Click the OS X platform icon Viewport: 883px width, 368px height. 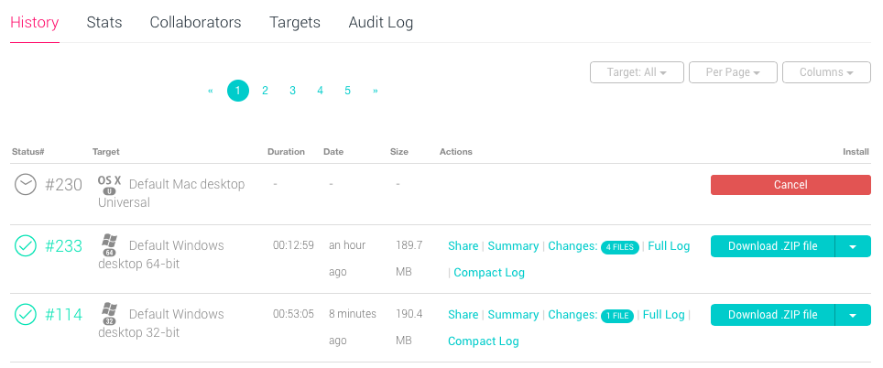[109, 184]
